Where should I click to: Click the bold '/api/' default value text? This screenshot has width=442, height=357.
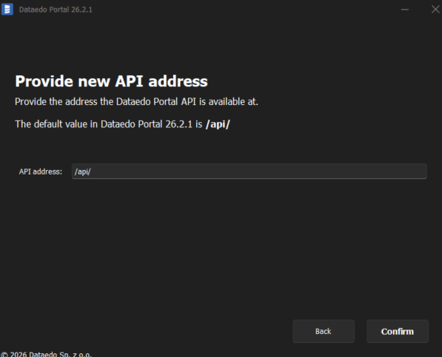218,124
